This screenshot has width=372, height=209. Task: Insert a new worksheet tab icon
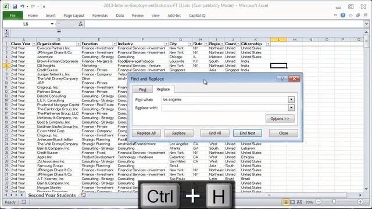coord(83,195)
